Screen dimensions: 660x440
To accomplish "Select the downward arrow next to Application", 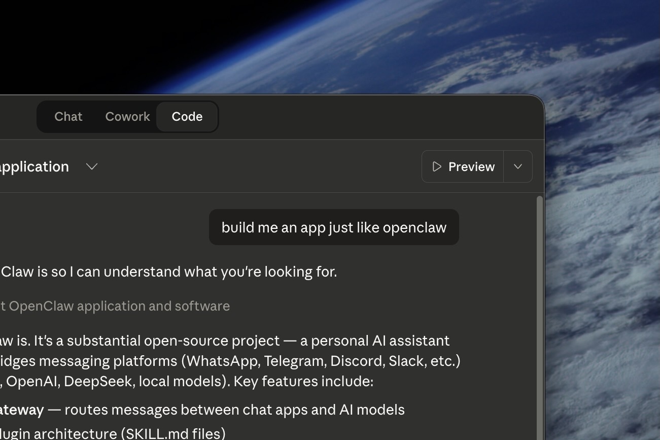I will pyautogui.click(x=91, y=166).
